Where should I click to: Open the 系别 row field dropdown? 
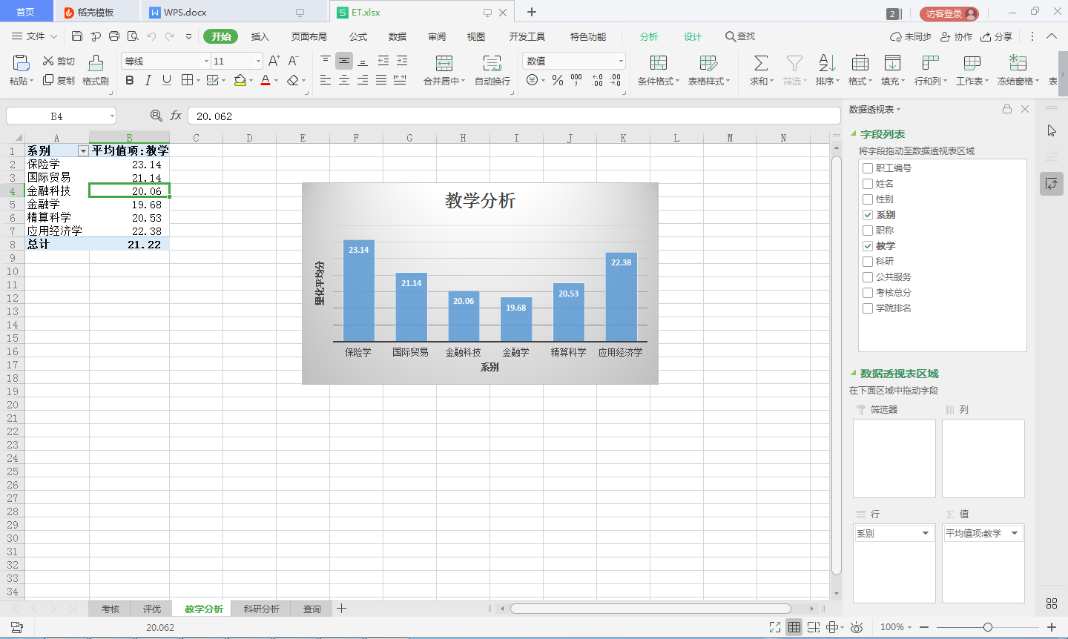(926, 533)
